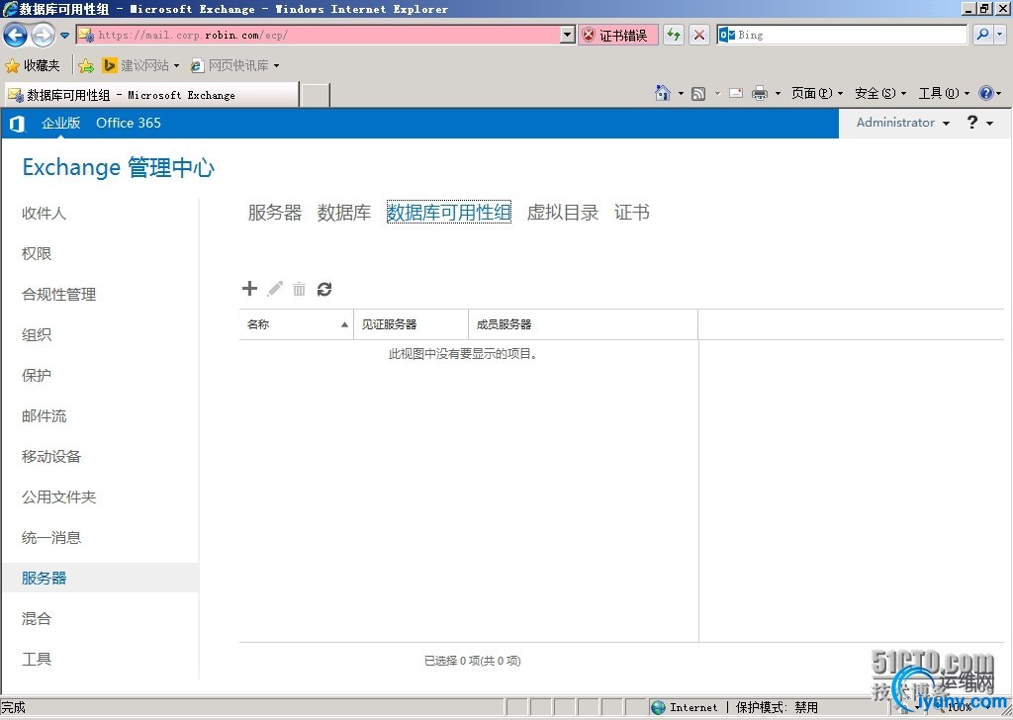Open the address bar URL history dropdown
This screenshot has width=1013, height=720.
tap(567, 35)
